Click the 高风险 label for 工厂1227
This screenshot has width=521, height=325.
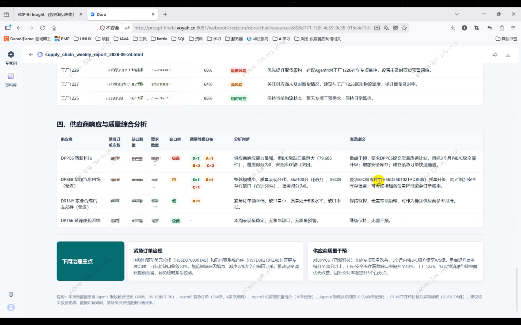[237, 84]
